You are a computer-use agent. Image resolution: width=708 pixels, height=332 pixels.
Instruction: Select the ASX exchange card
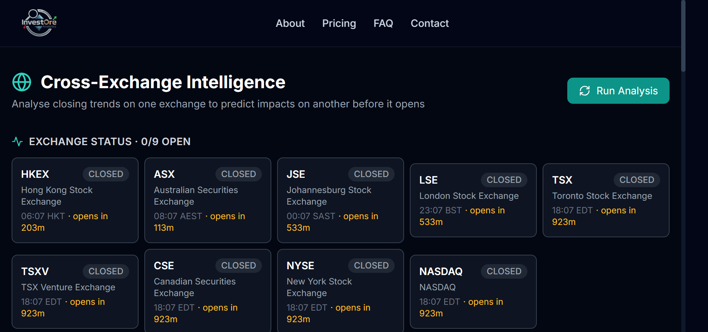(208, 200)
